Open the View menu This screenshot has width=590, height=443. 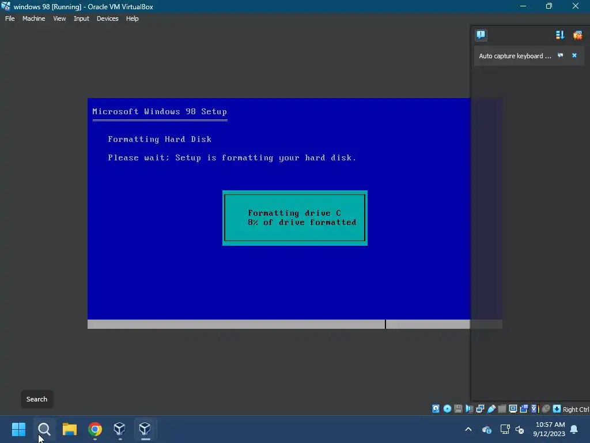[x=59, y=18]
